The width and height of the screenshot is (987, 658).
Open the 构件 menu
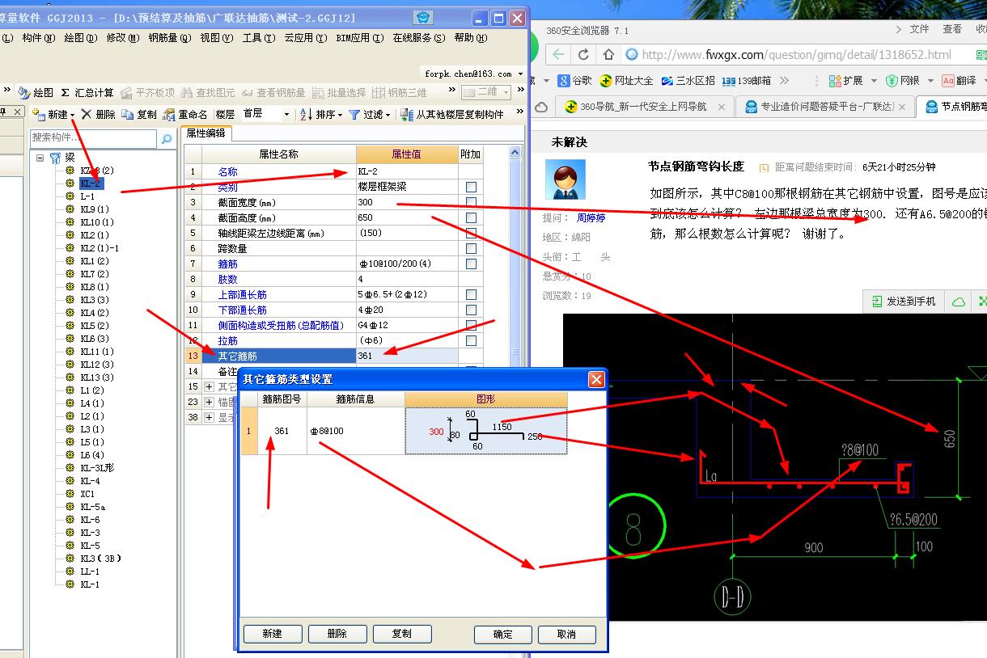(37, 38)
